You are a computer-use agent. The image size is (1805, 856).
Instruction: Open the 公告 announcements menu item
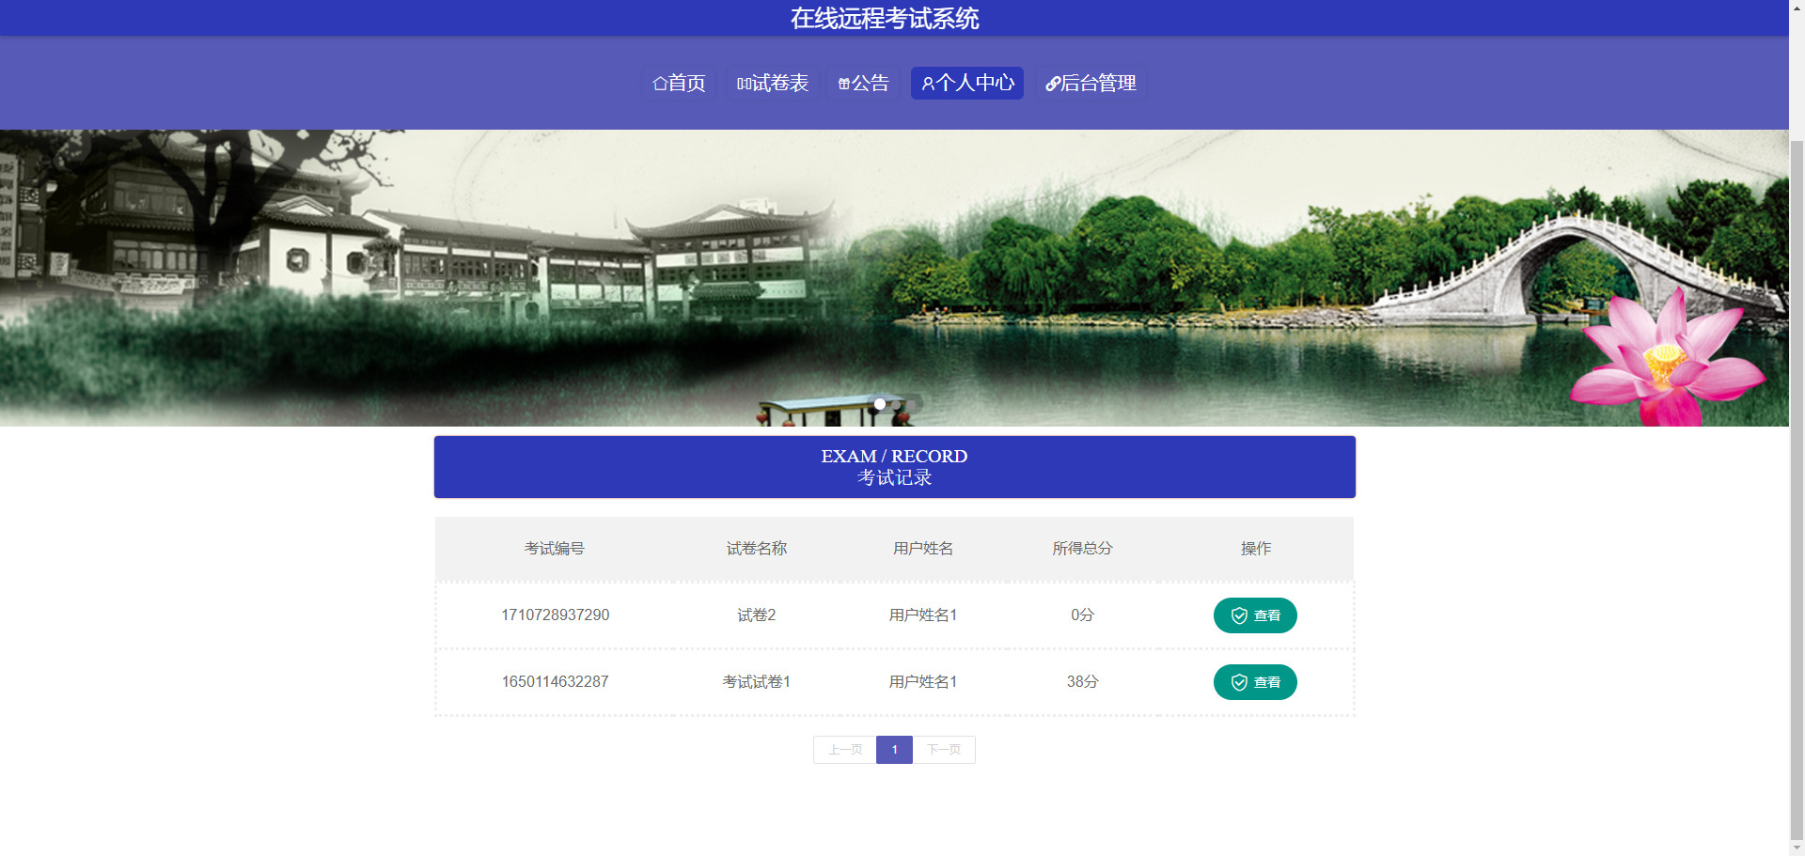[x=864, y=83]
